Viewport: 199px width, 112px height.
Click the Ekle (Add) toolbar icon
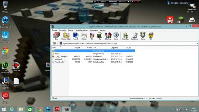(x=57, y=36)
